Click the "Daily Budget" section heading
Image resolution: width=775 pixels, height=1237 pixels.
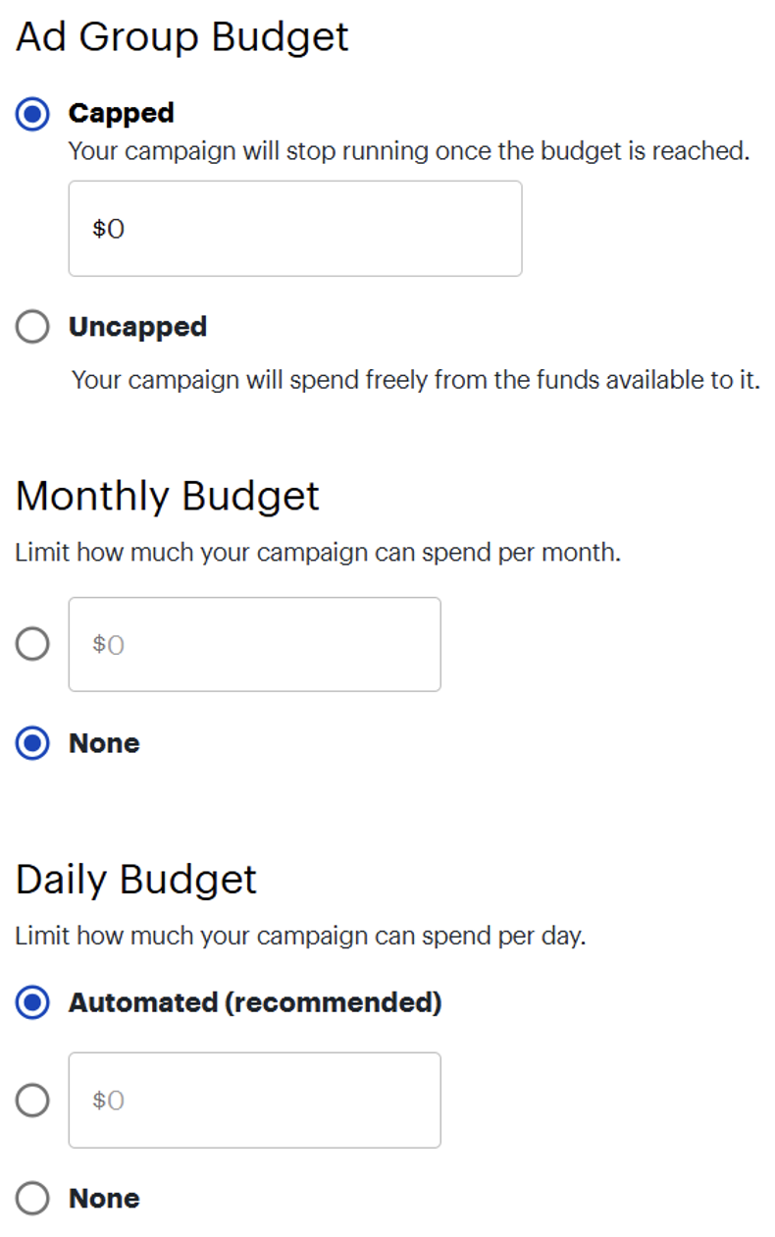click(x=136, y=879)
